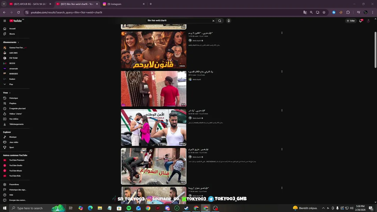Open options menu for the bottom video
The image size is (377, 212).
coord(282,188)
